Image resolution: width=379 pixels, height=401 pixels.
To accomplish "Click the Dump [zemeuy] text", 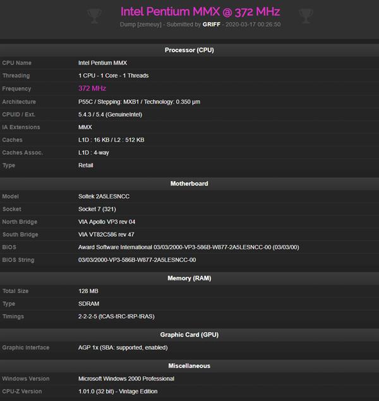I will click(141, 25).
